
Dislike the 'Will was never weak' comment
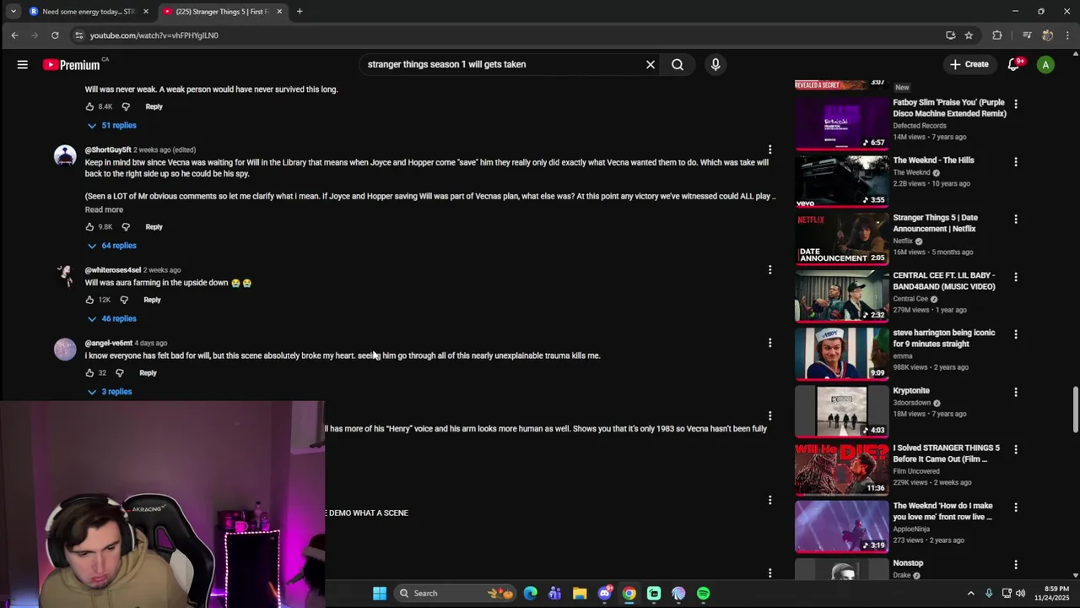pyautogui.click(x=126, y=106)
